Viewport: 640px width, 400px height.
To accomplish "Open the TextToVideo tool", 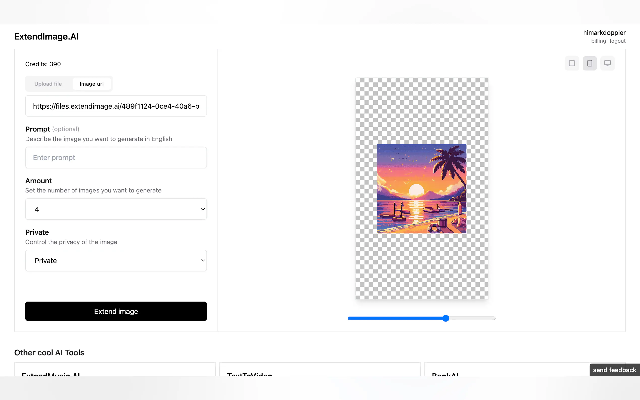I will 249,374.
